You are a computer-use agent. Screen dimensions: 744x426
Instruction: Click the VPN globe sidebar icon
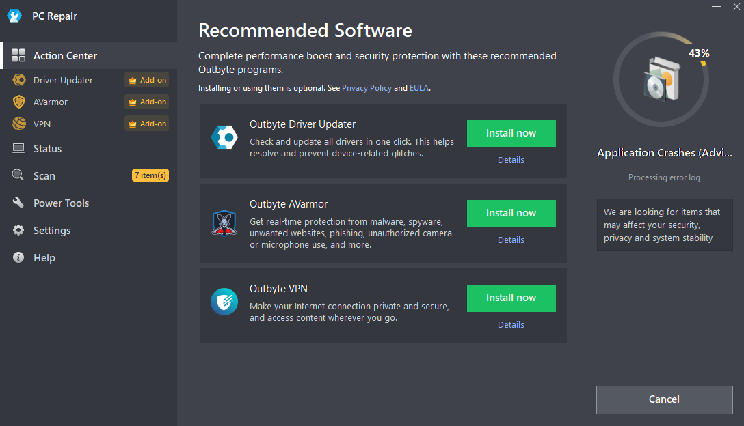(19, 123)
